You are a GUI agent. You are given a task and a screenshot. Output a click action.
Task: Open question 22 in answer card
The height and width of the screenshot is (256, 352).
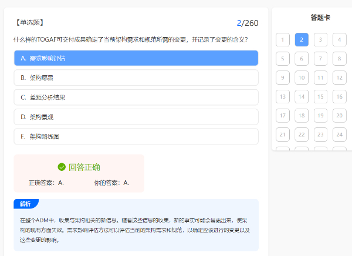pos(302,134)
